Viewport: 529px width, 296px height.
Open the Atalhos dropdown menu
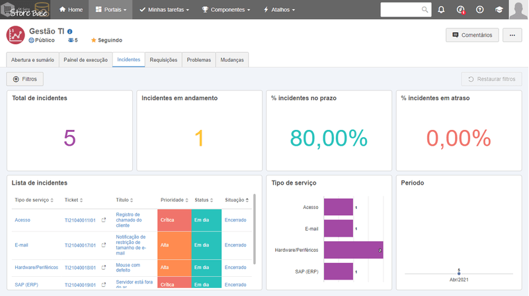[x=279, y=10]
